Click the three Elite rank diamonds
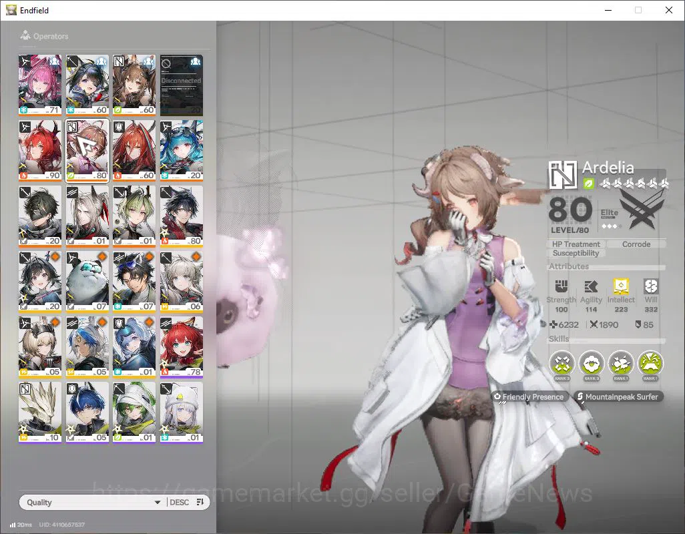 (609, 226)
